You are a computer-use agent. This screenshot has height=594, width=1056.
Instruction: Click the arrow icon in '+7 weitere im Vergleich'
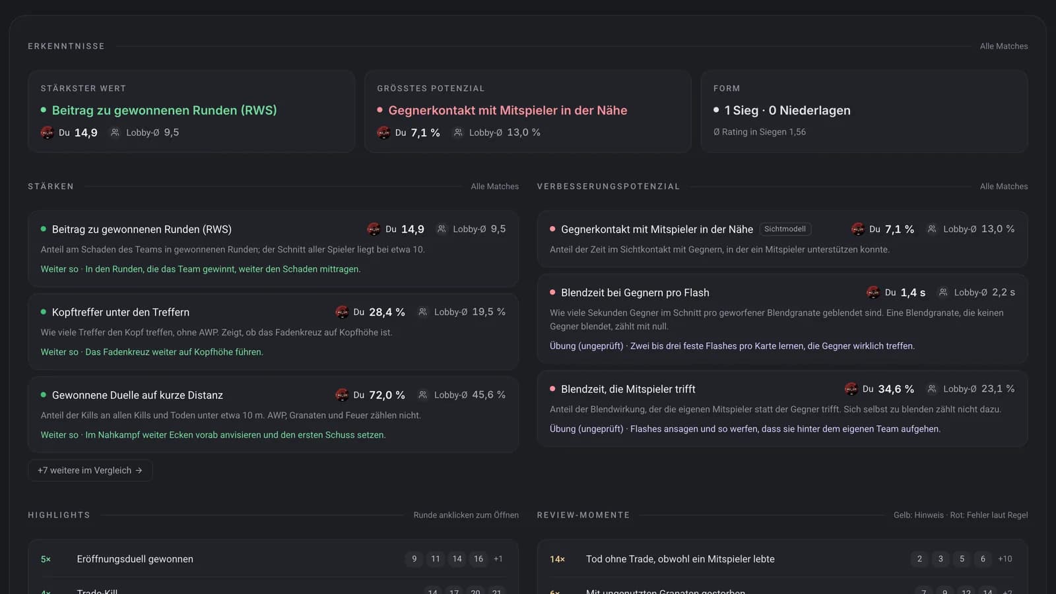[x=139, y=470]
